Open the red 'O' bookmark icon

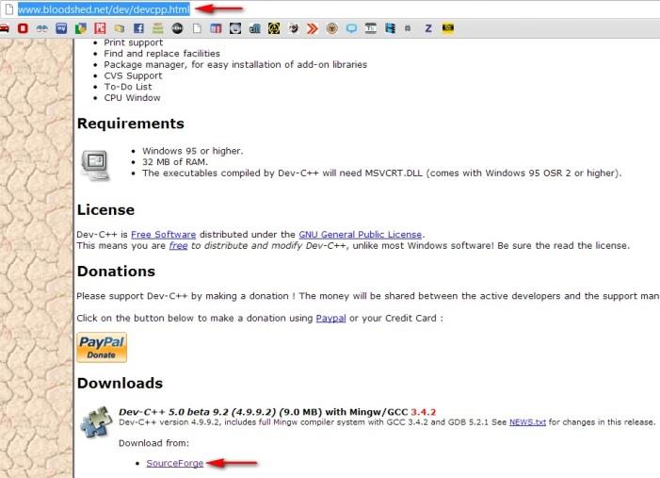point(23,28)
